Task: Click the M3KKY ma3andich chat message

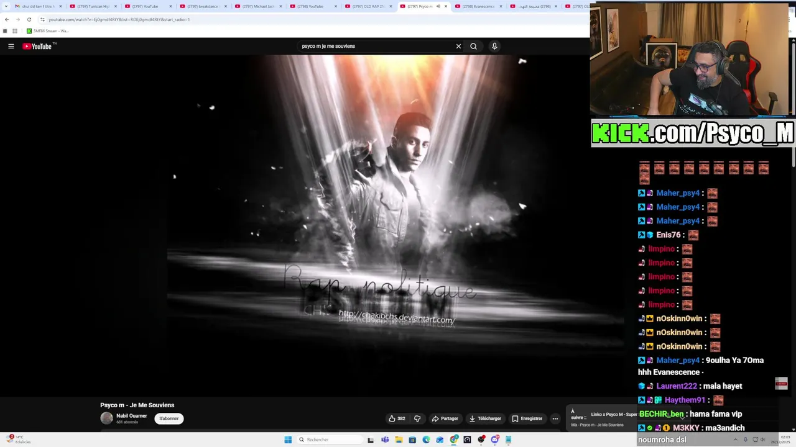Action: (x=692, y=428)
